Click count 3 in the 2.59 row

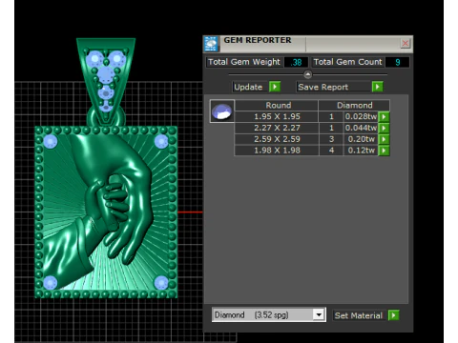331,139
